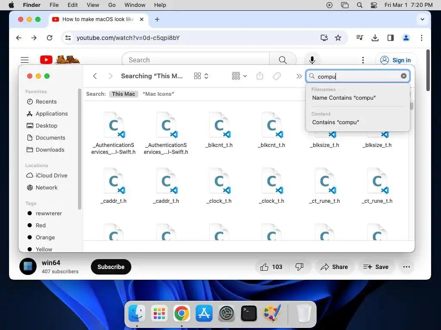The image size is (441, 330).
Task: Select the This Mac search scope
Action: click(x=124, y=94)
